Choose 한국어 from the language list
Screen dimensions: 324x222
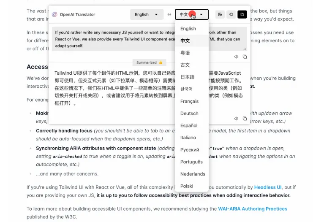191,89
